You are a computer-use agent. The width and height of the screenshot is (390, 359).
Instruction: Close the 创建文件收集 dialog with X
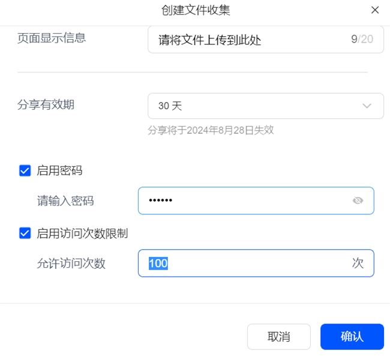pos(375,10)
